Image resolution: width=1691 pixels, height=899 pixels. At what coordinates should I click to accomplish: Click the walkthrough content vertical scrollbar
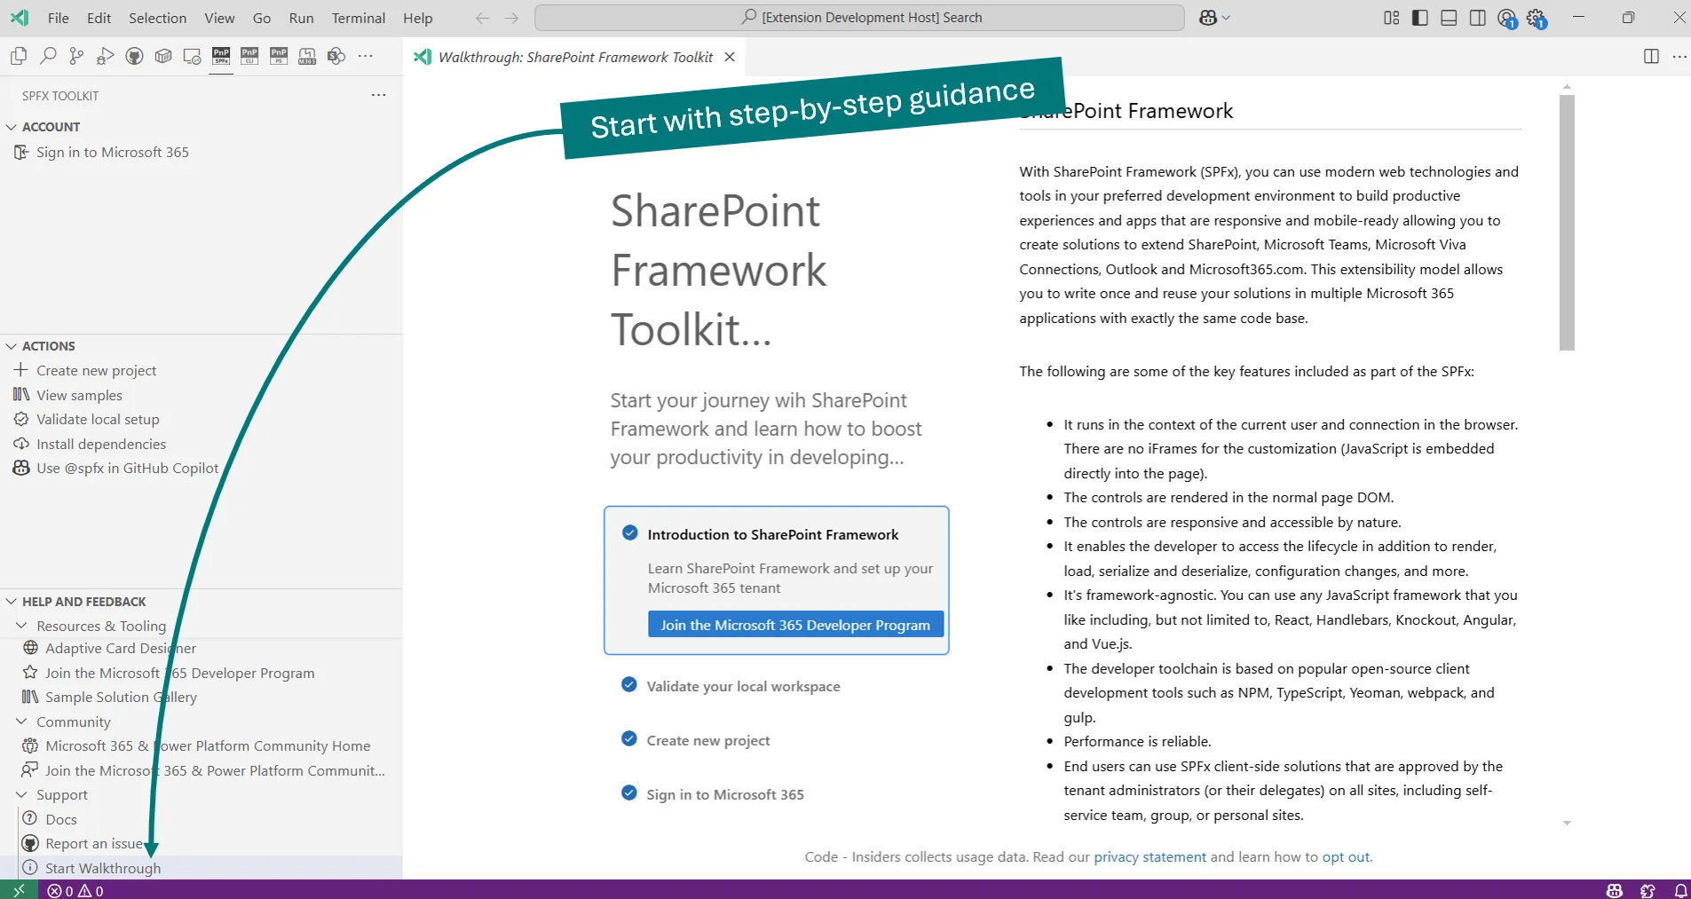[1567, 222]
